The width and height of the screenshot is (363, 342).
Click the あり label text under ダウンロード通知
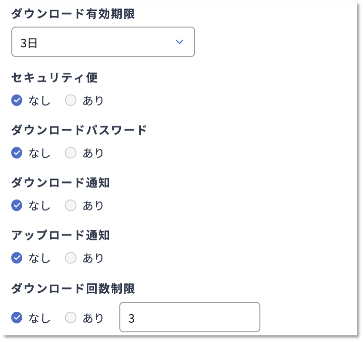93,206
